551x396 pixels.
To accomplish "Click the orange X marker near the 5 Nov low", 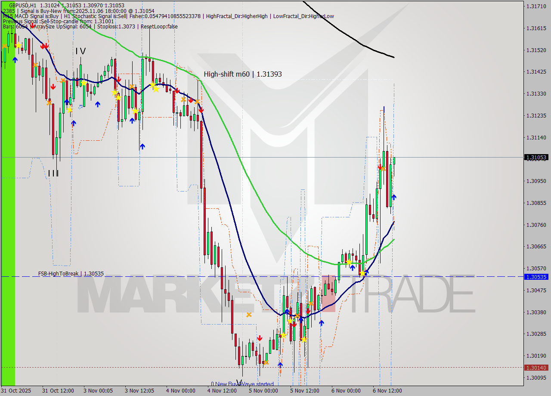I will pyautogui.click(x=266, y=362).
